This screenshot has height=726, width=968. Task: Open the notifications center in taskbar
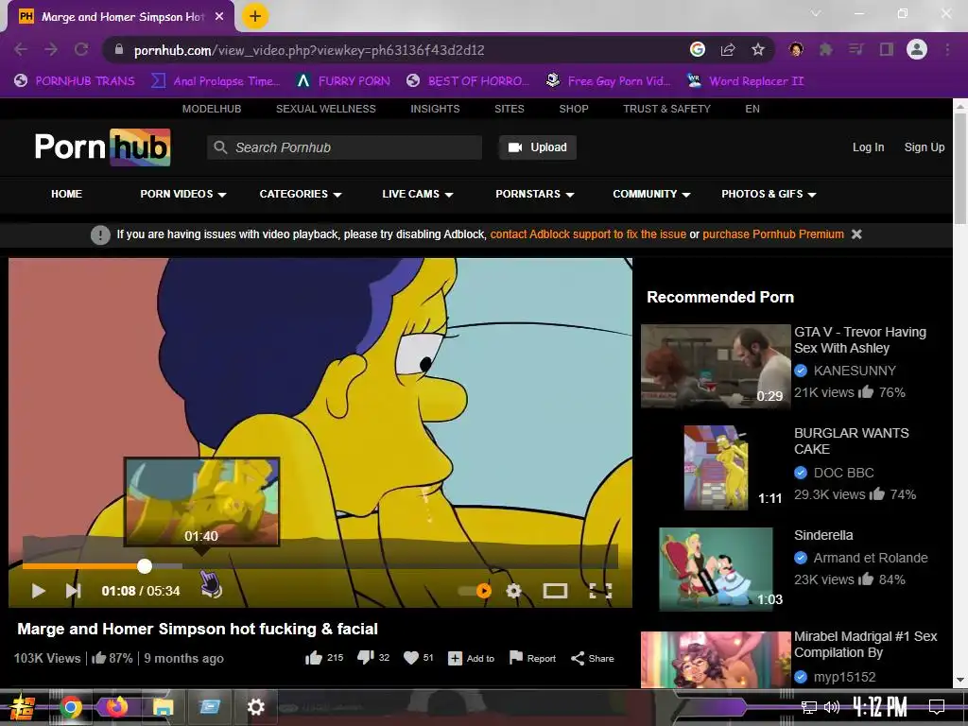(x=937, y=707)
